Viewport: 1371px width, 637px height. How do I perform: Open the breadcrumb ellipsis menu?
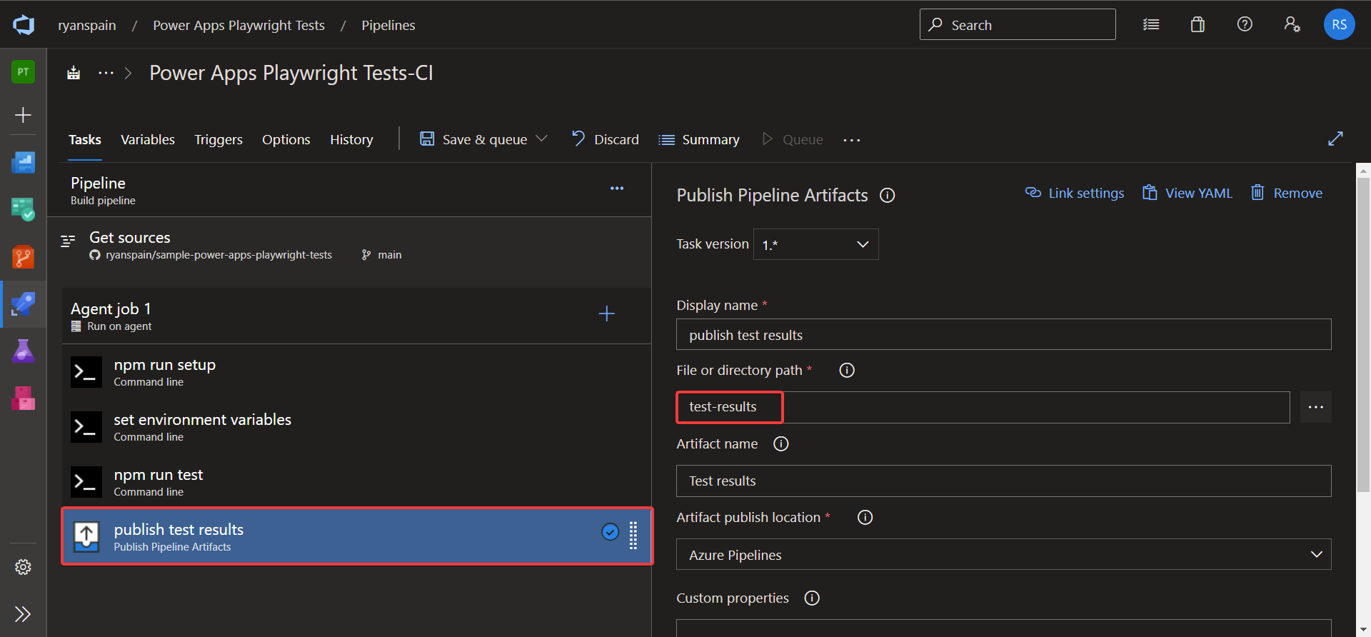[x=106, y=73]
